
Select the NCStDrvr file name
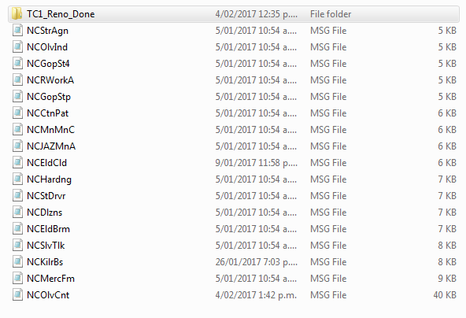pos(46,196)
